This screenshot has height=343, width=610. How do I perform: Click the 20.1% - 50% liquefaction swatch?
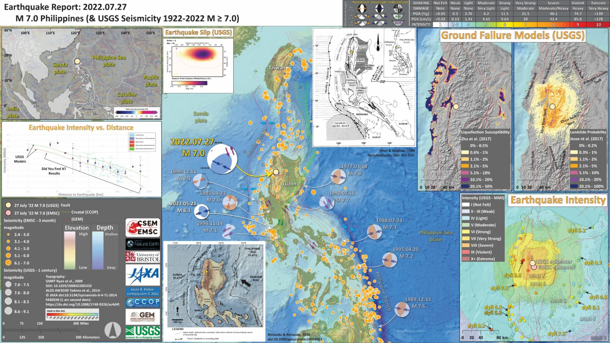pyautogui.click(x=465, y=186)
